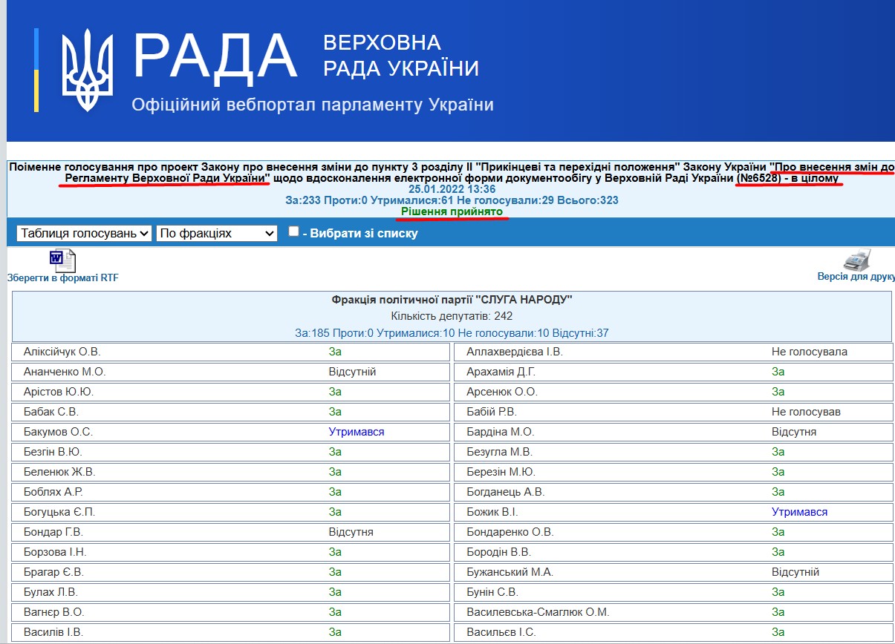
Task: Select deputy 'Брагар Є.В.'
Action: point(53,572)
